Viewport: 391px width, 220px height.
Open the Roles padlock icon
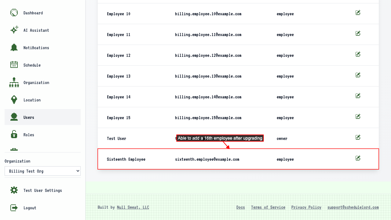coord(14,135)
